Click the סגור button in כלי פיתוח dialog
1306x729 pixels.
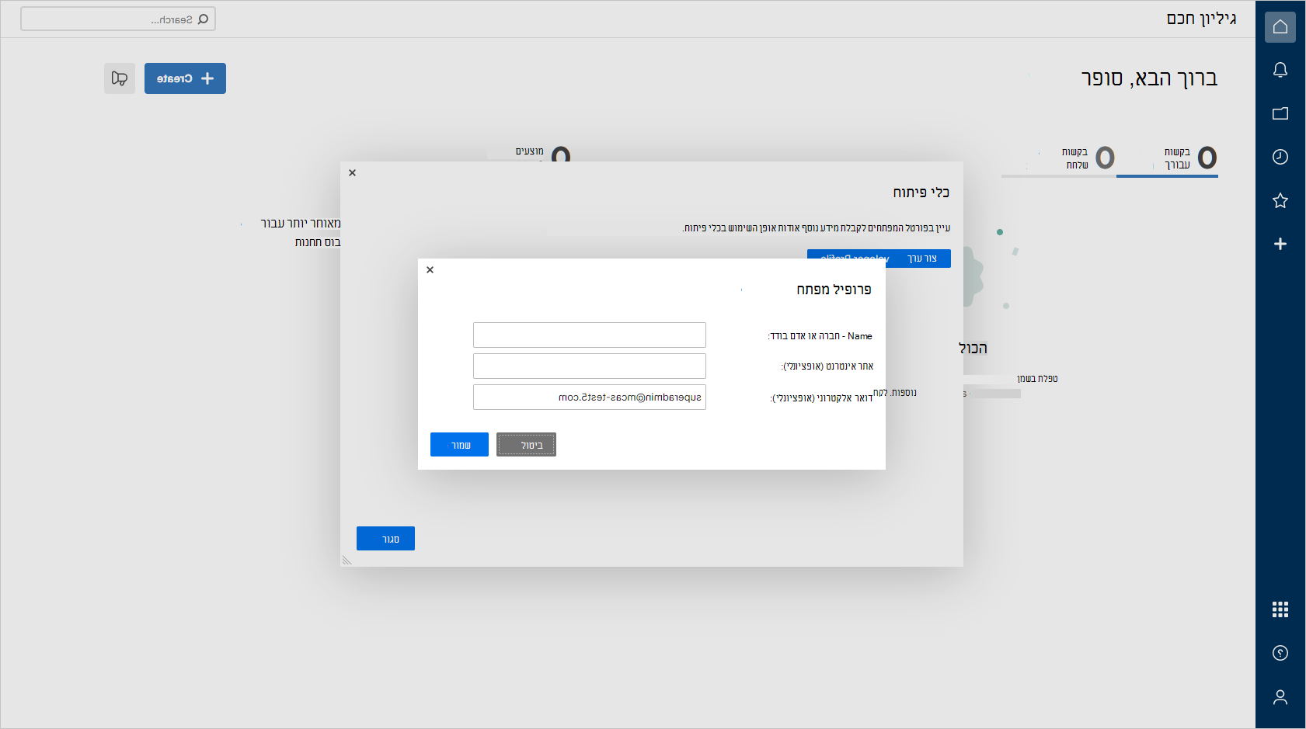coord(385,539)
